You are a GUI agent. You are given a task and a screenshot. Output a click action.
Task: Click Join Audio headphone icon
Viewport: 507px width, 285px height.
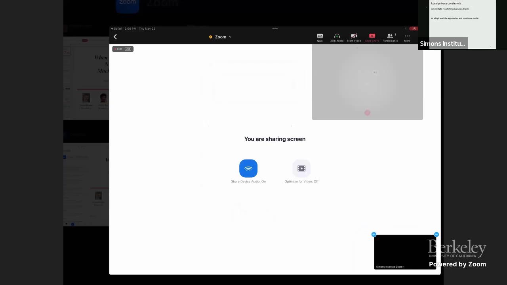(x=337, y=38)
